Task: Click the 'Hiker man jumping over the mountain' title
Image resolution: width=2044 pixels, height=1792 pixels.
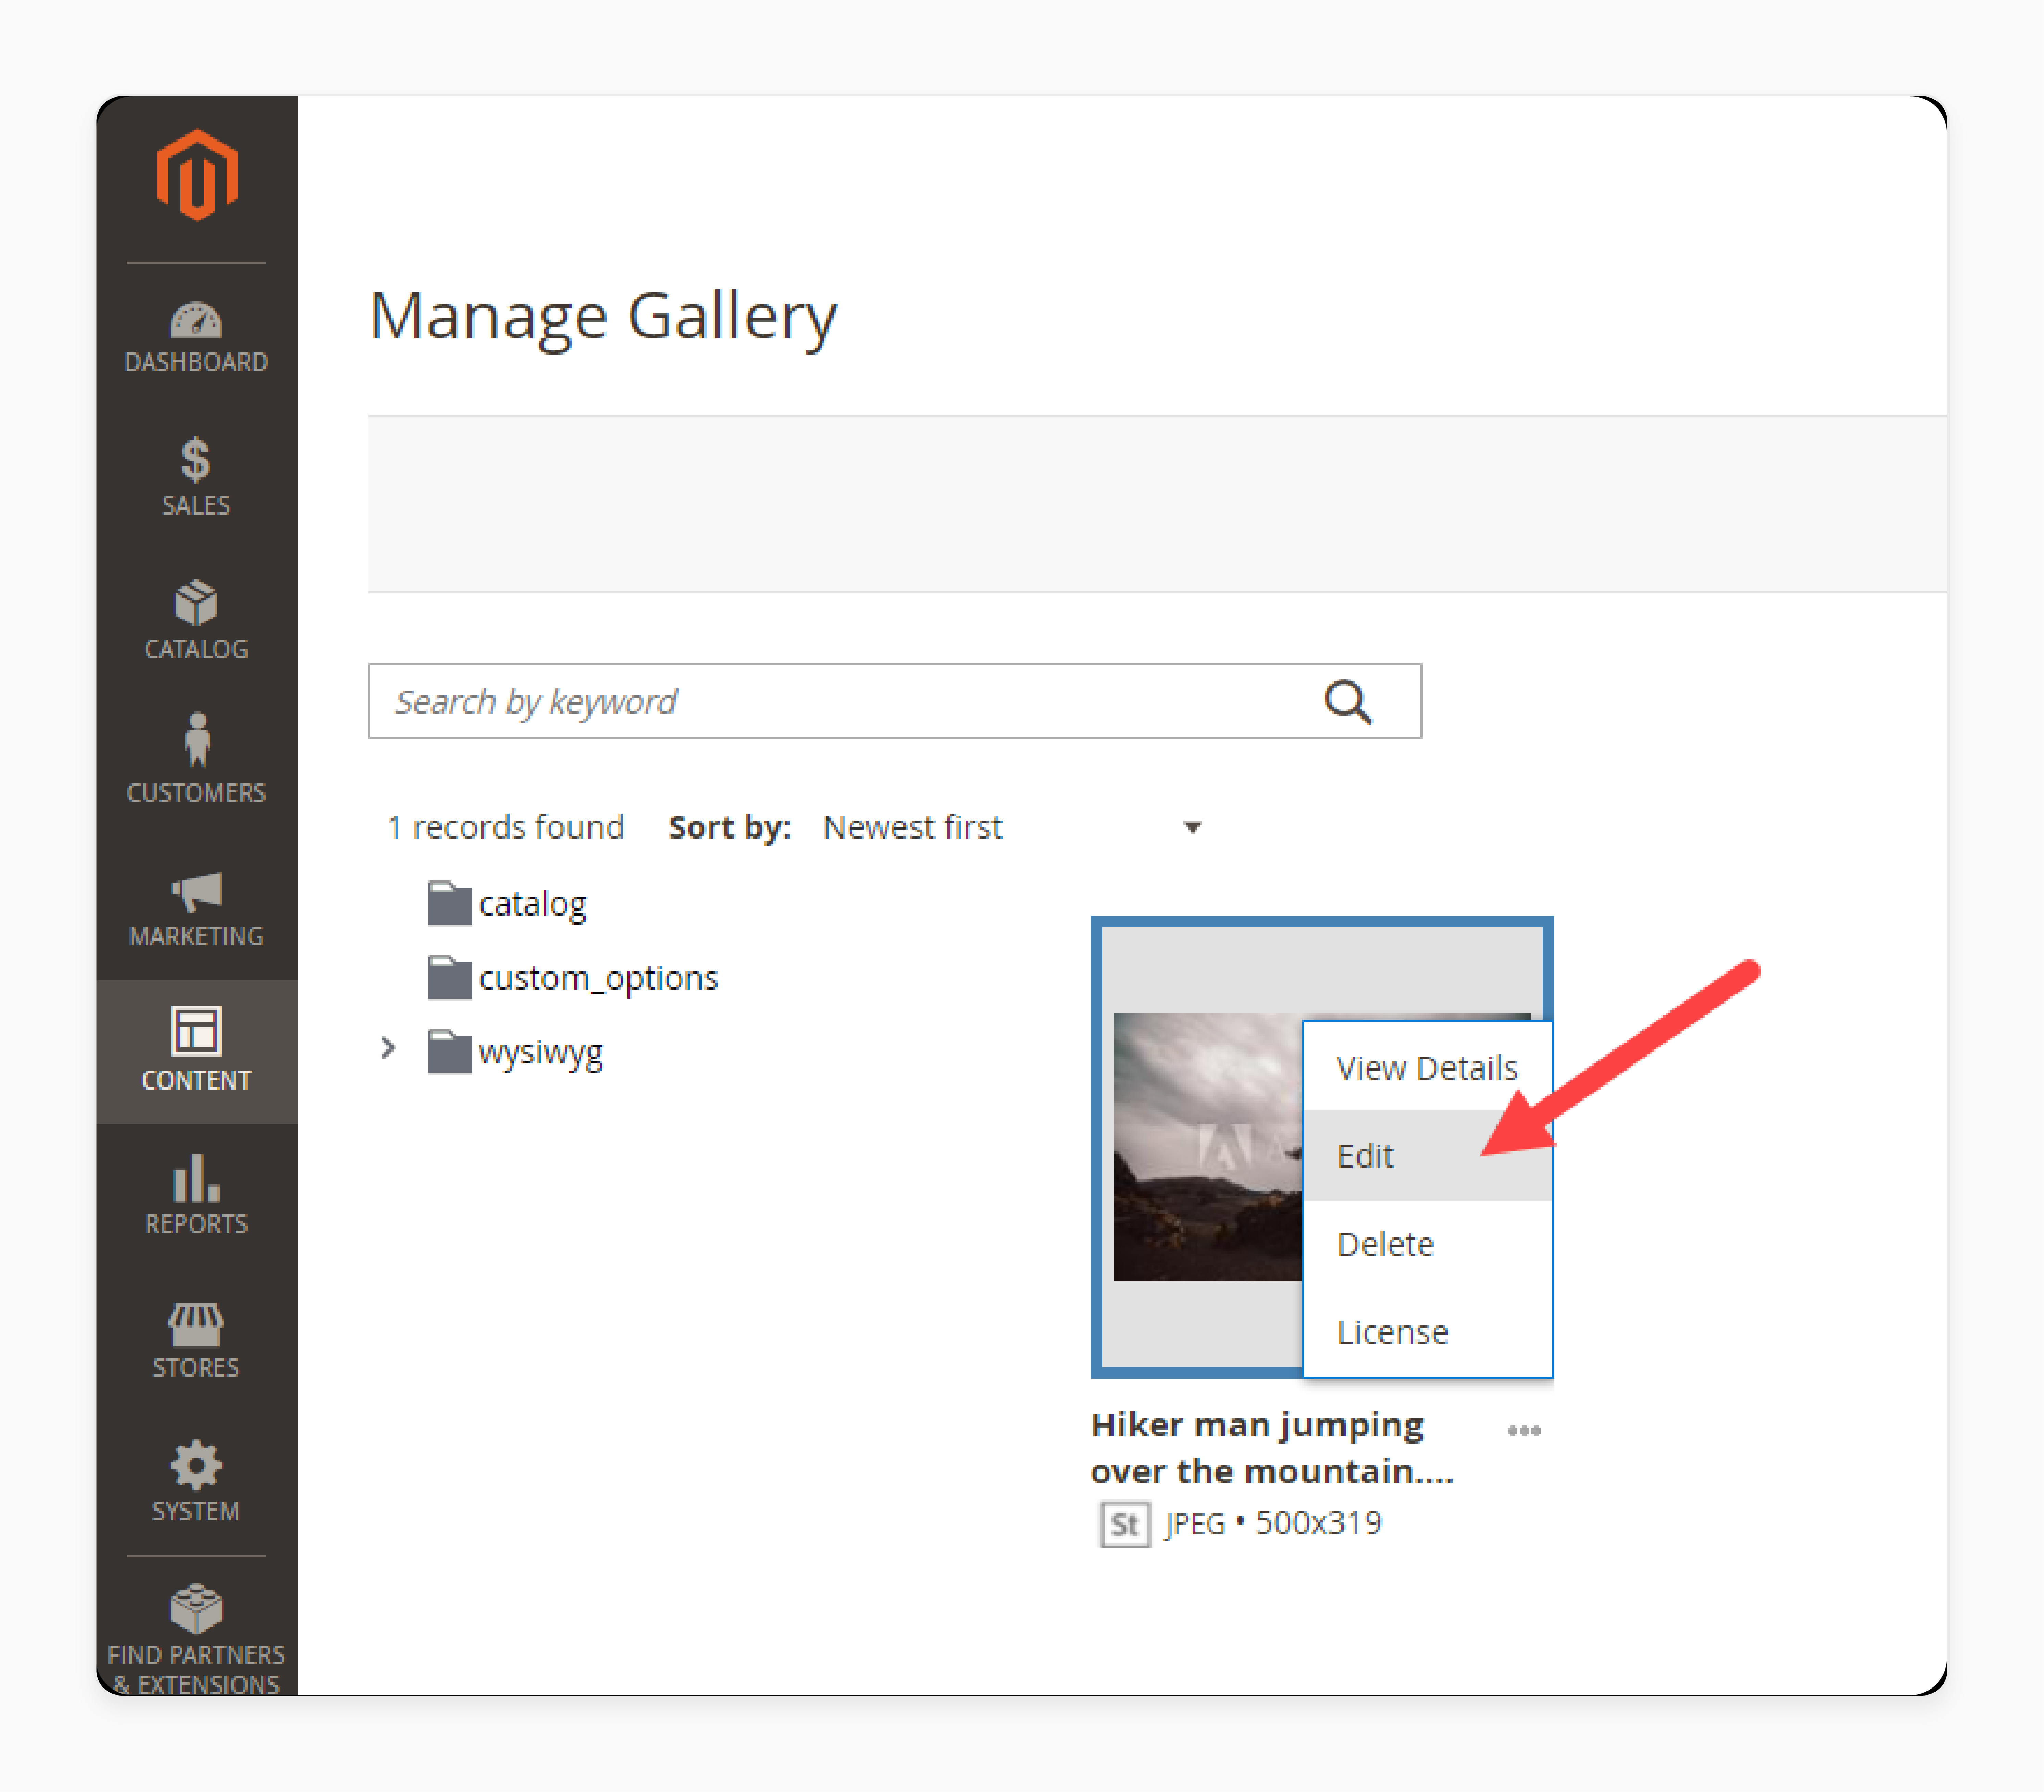Action: 1272,1448
